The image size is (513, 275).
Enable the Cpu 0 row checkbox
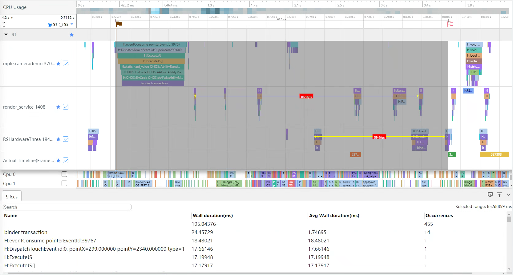64,174
